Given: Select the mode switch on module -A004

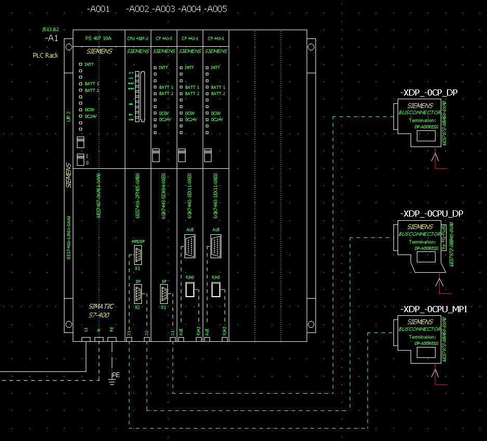Looking at the screenshot, I should pos(182,155).
